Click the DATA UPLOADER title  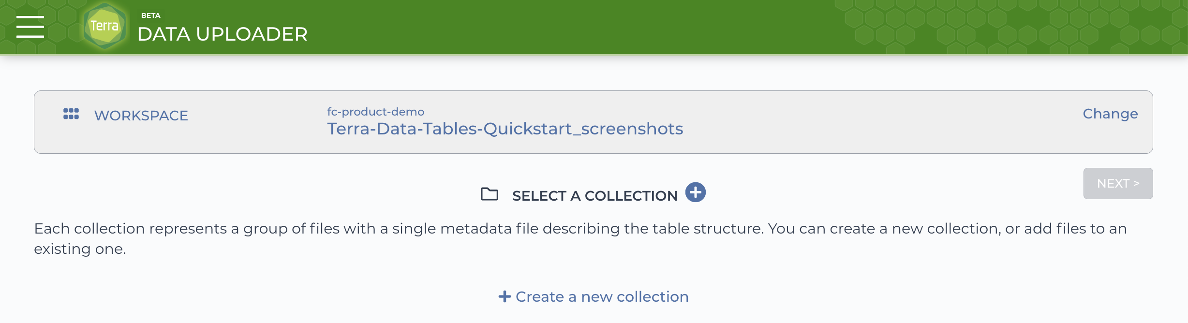(x=223, y=34)
